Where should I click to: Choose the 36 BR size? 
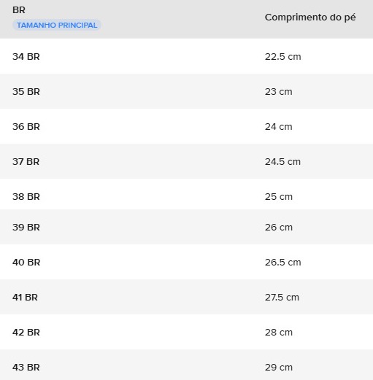pos(26,127)
